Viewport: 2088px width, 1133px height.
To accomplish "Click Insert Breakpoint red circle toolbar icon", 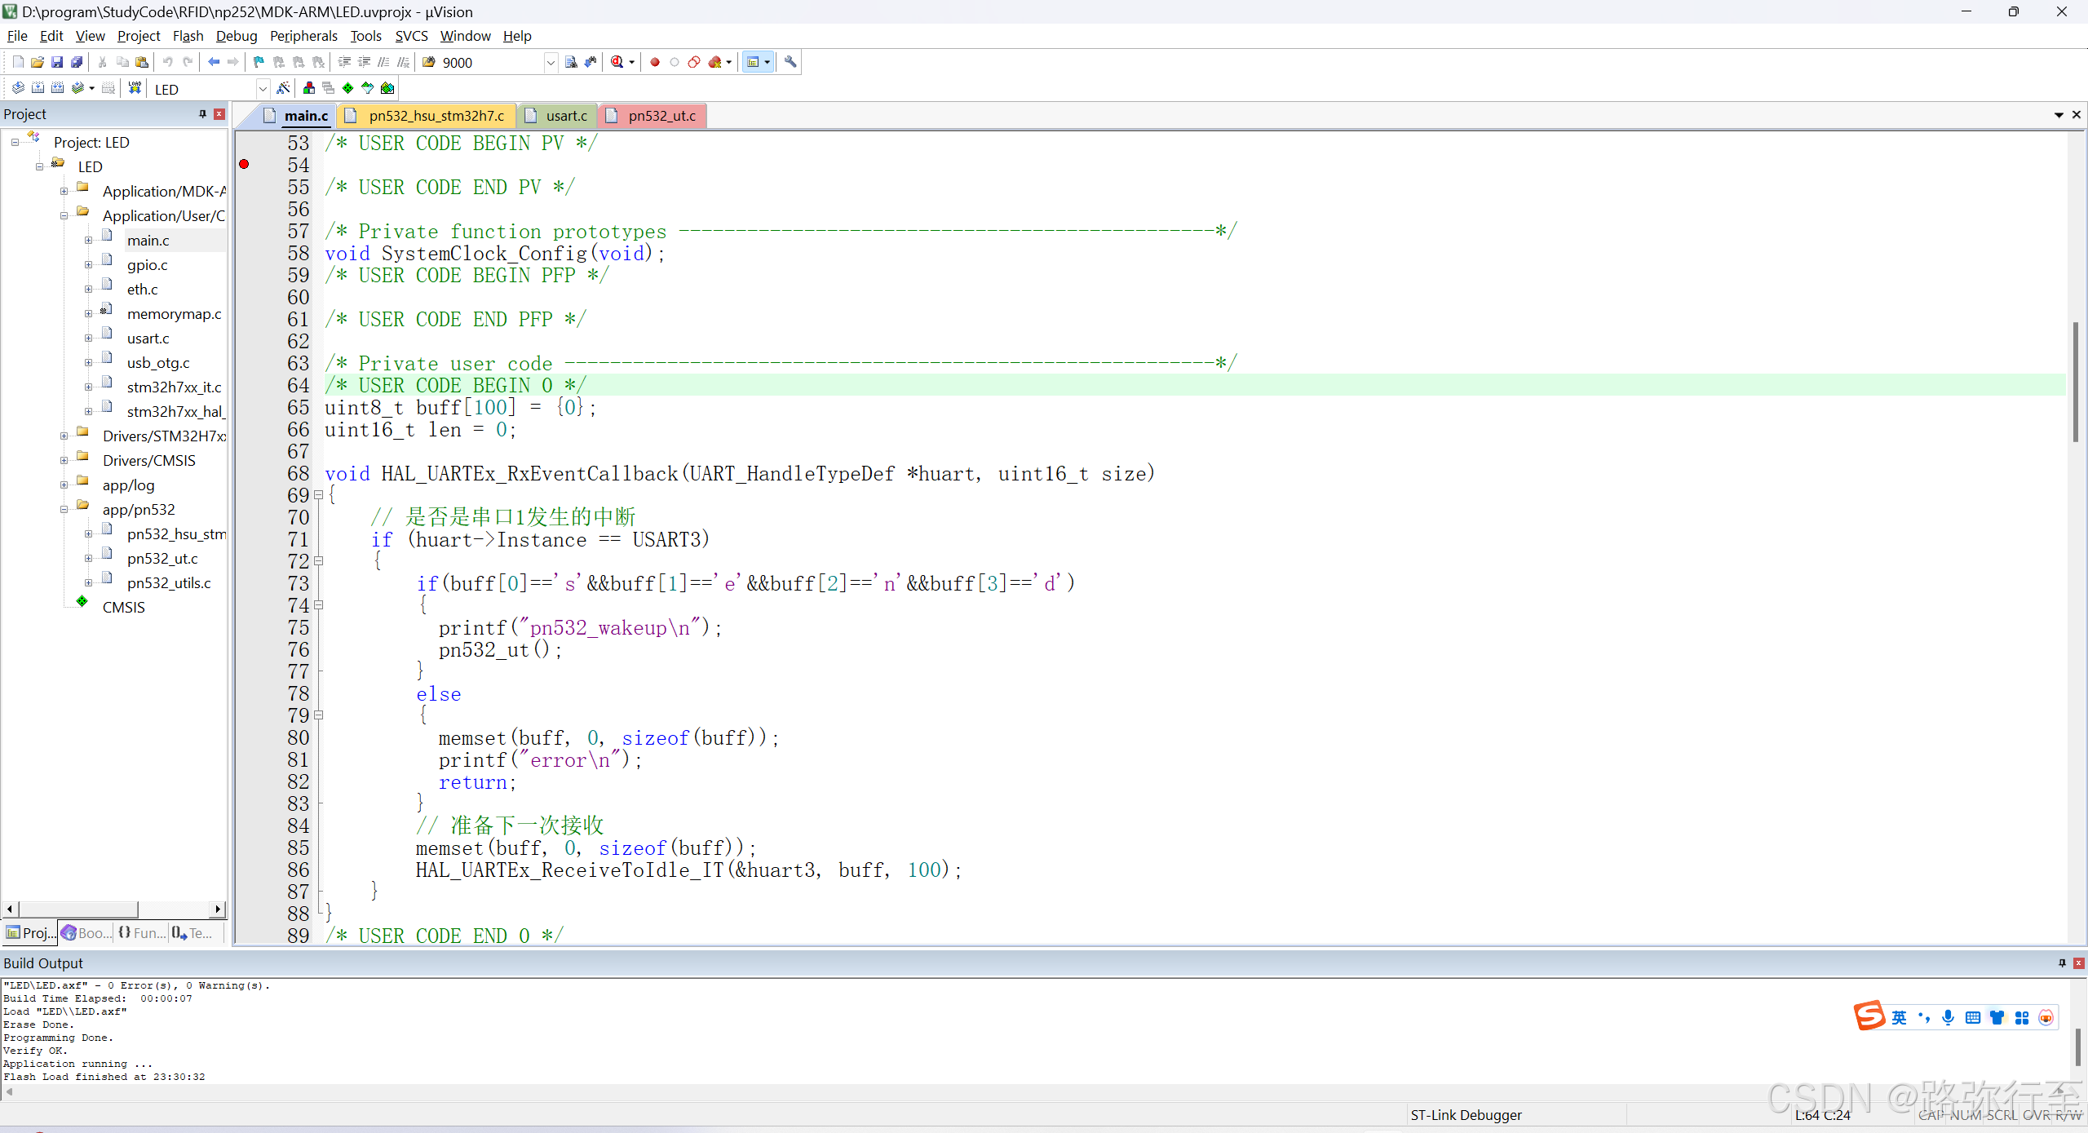I will pos(654,62).
